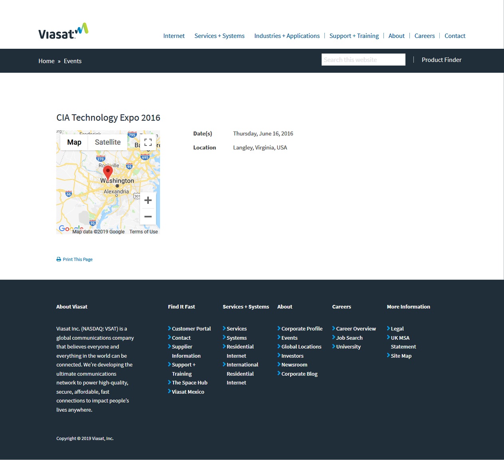The width and height of the screenshot is (504, 460).
Task: Toggle fullscreen view on the map
Action: tap(148, 142)
